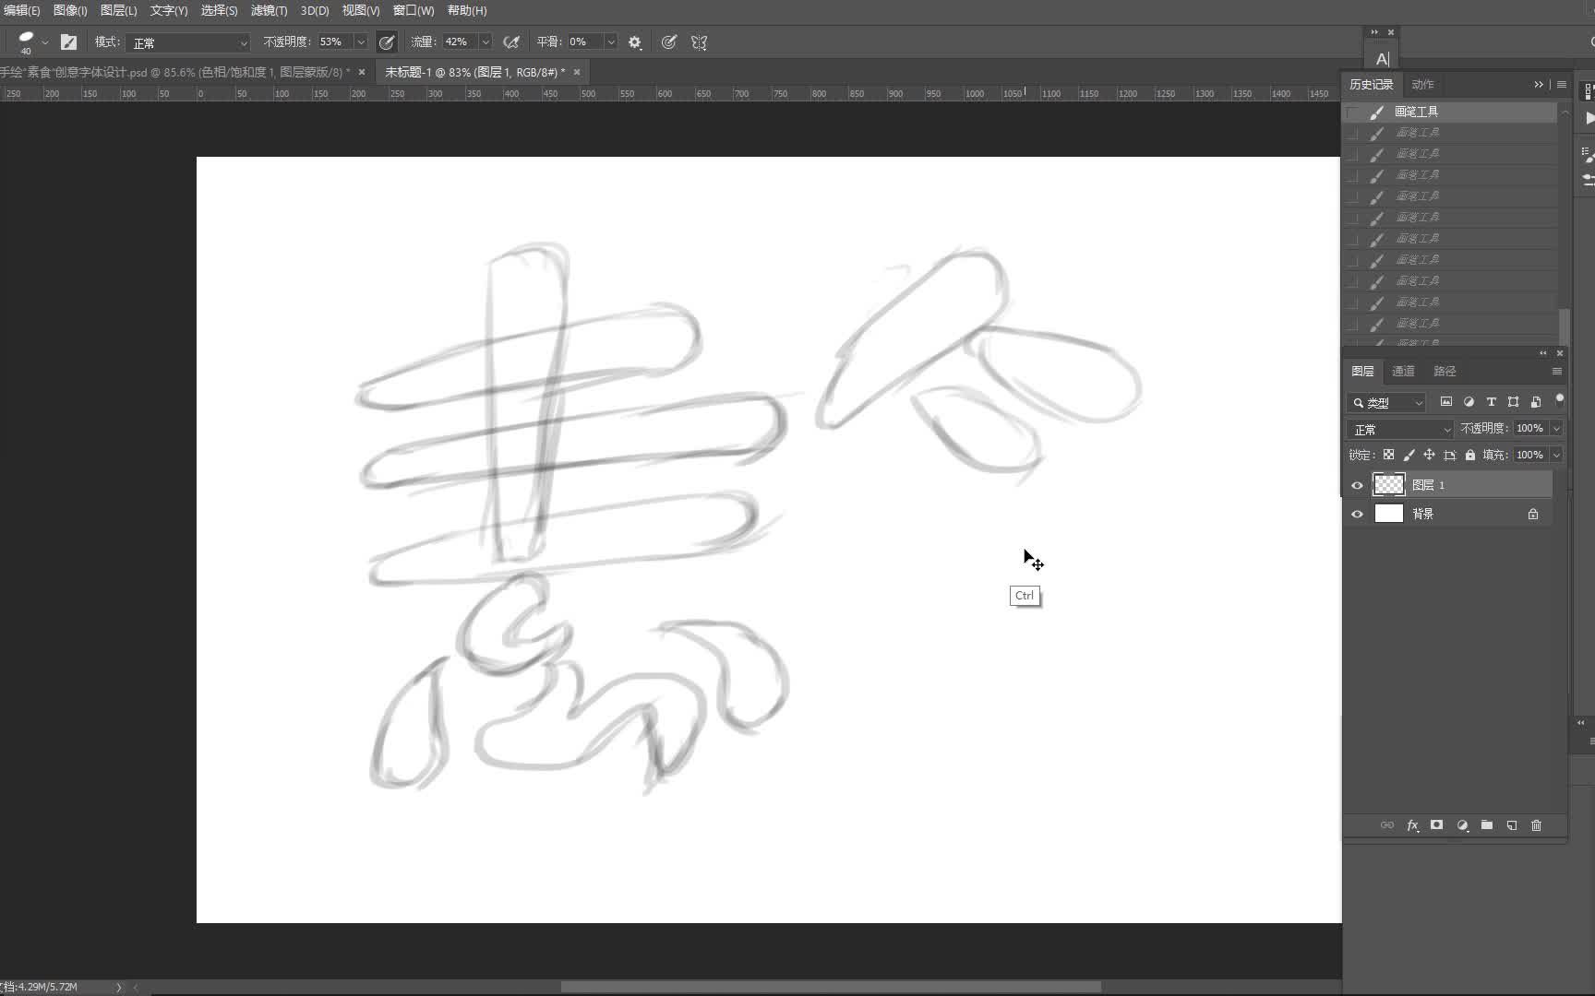Hide the 背景 layer

(1357, 514)
